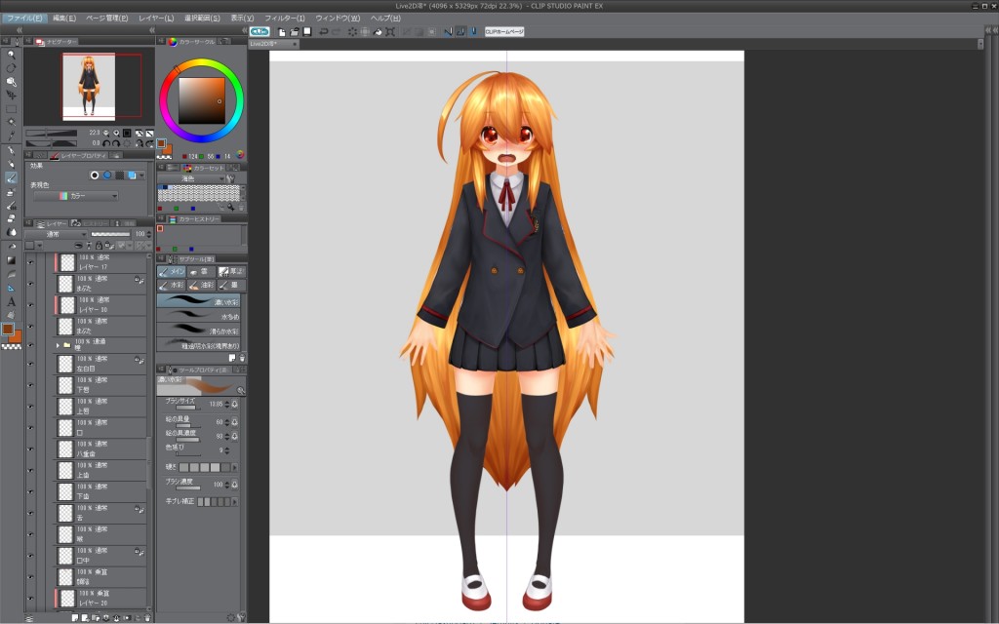The image size is (999, 624).
Task: Select the Auto select magic wand tool
Action: (11, 122)
